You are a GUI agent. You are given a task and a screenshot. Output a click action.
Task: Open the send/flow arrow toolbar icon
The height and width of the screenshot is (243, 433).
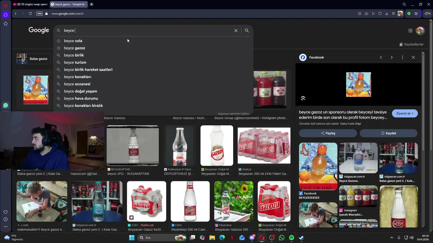373,13
